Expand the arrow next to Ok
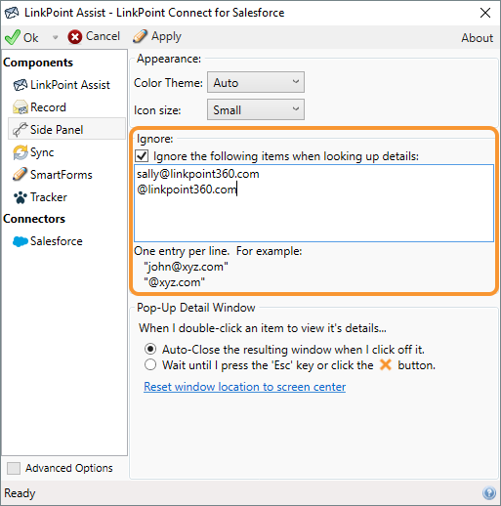The width and height of the screenshot is (501, 506). point(55,37)
